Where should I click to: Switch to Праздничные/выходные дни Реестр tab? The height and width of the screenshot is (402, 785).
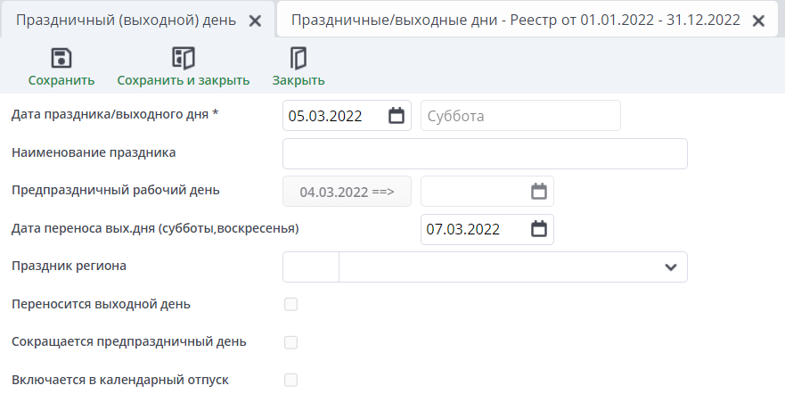tap(515, 20)
